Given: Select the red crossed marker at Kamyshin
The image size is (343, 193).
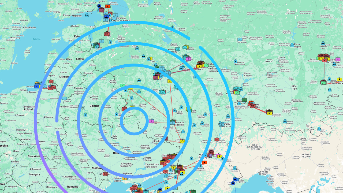Looking at the screenshot, I should 217,140.
